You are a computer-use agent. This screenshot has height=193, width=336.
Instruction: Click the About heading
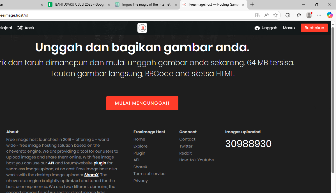(12, 132)
